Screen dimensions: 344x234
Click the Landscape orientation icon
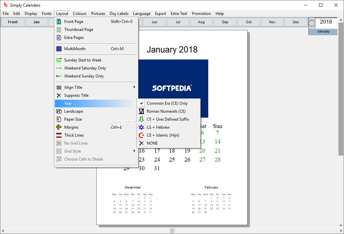[x=59, y=111]
